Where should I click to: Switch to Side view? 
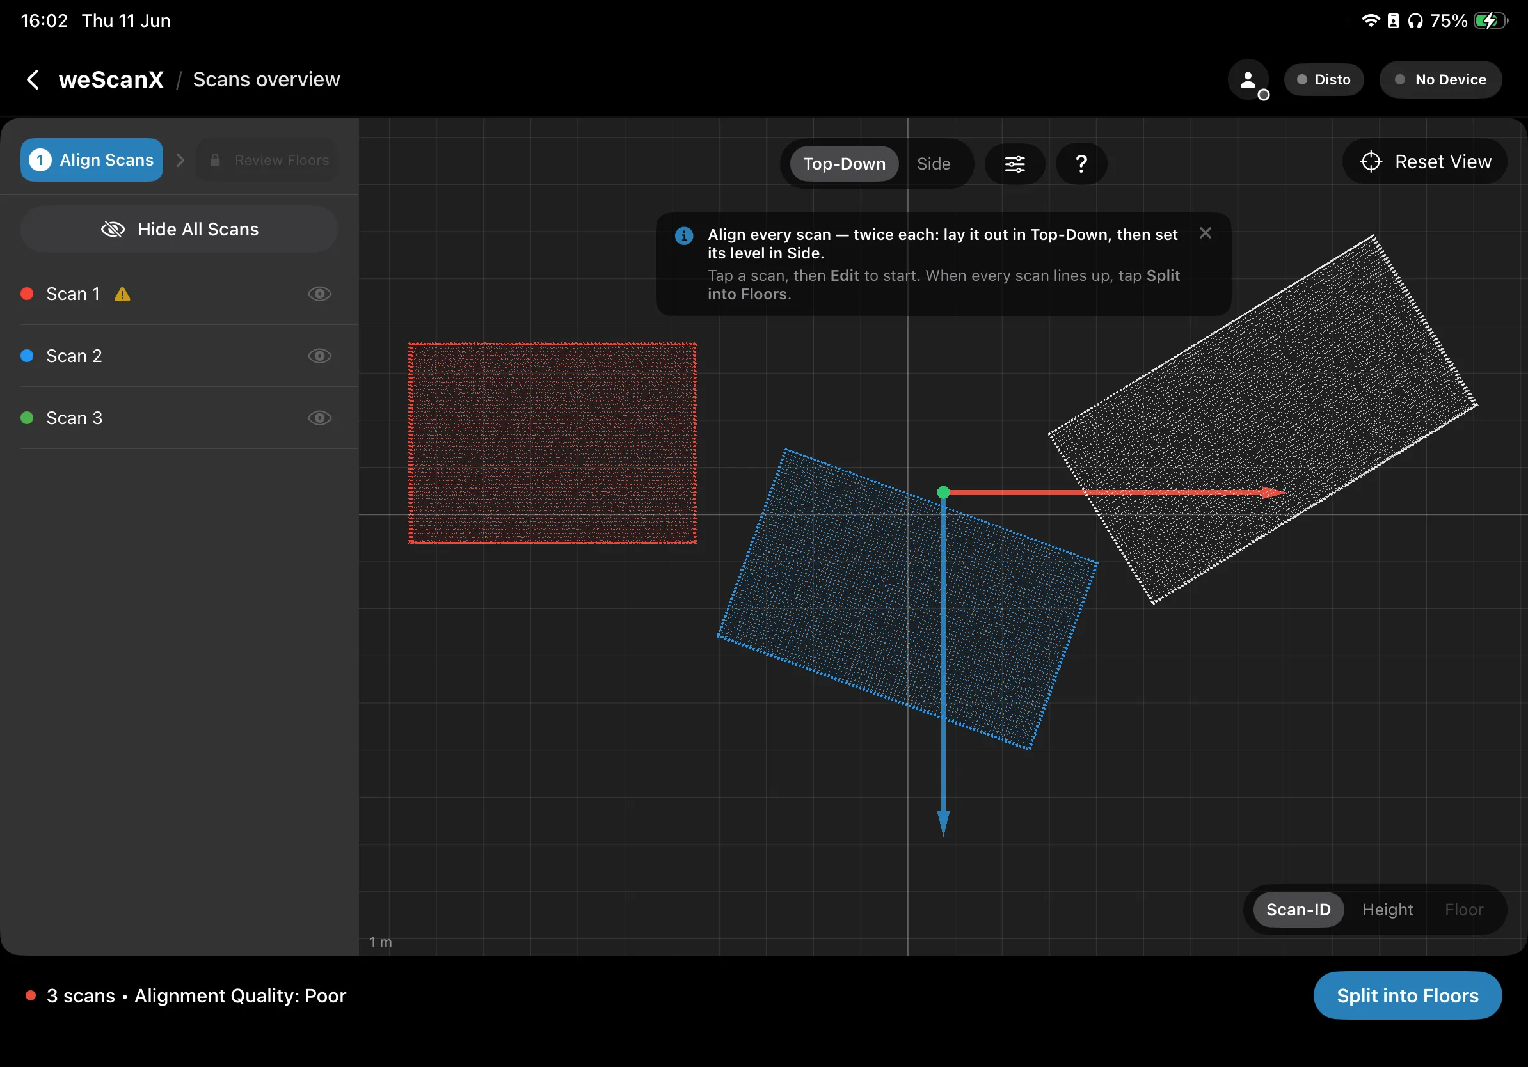click(933, 164)
